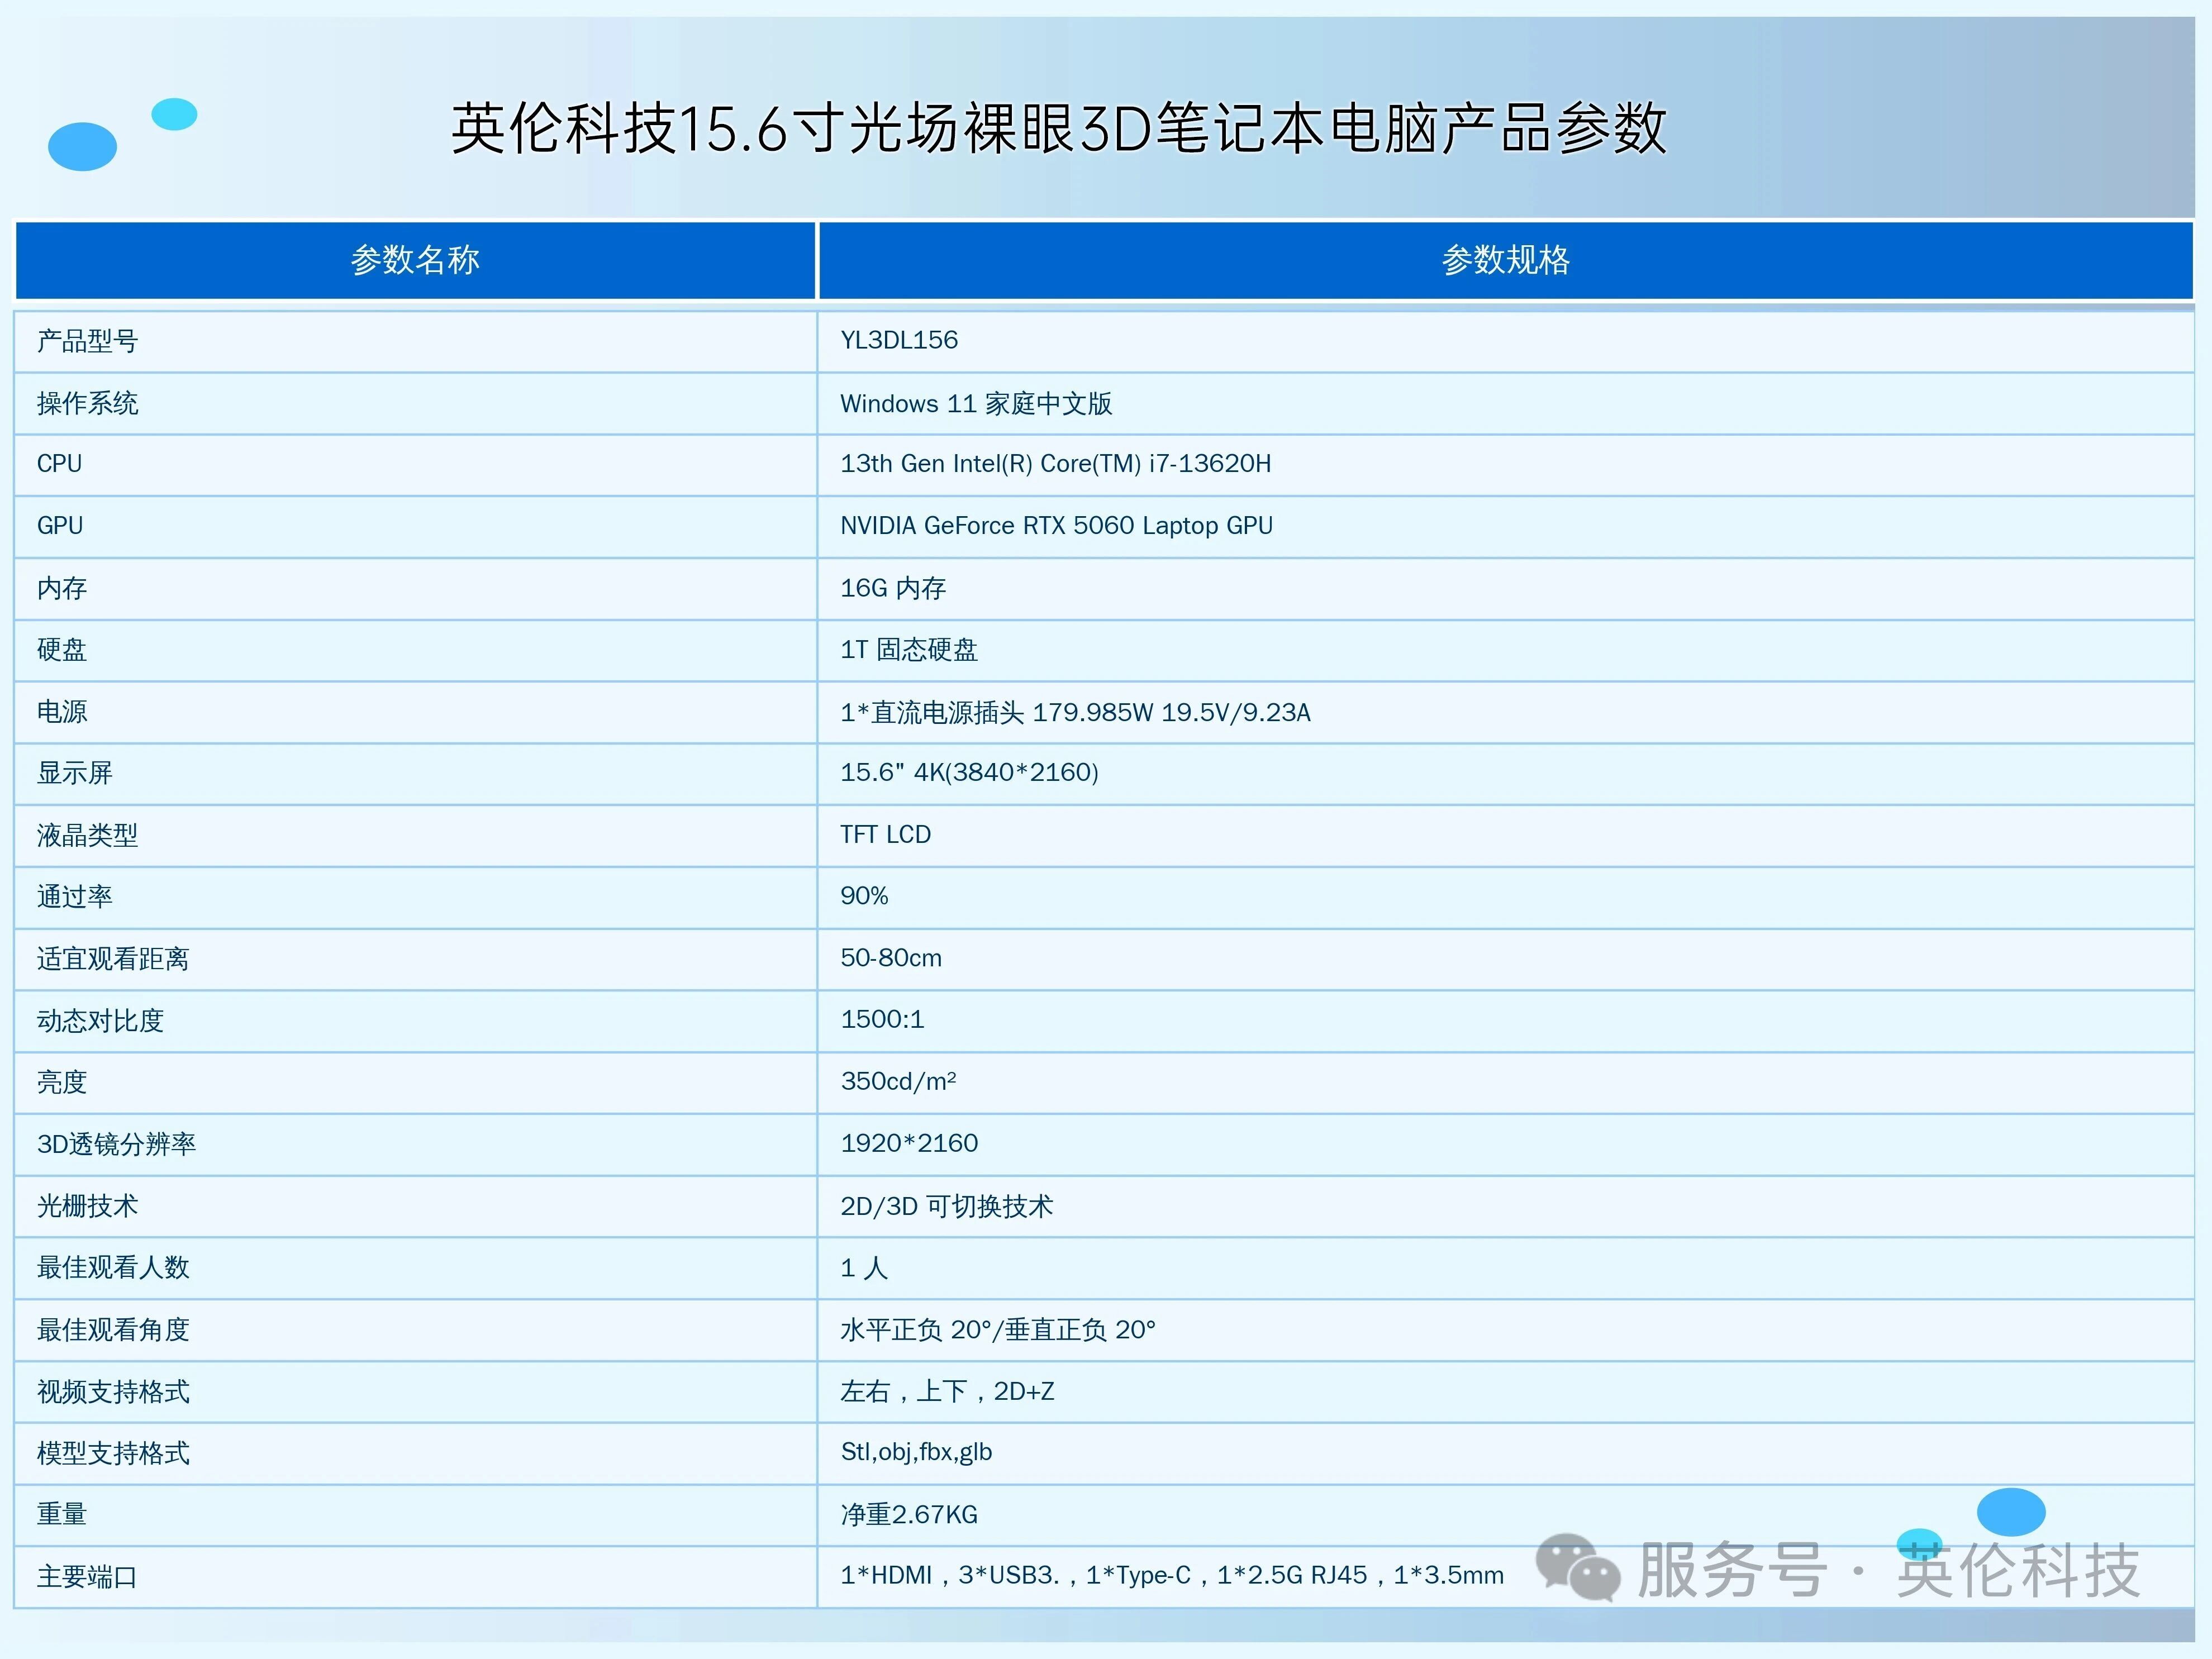Viewport: 2212px width, 1659px height.
Task: Click the 液晶类型 row label
Action: click(87, 835)
